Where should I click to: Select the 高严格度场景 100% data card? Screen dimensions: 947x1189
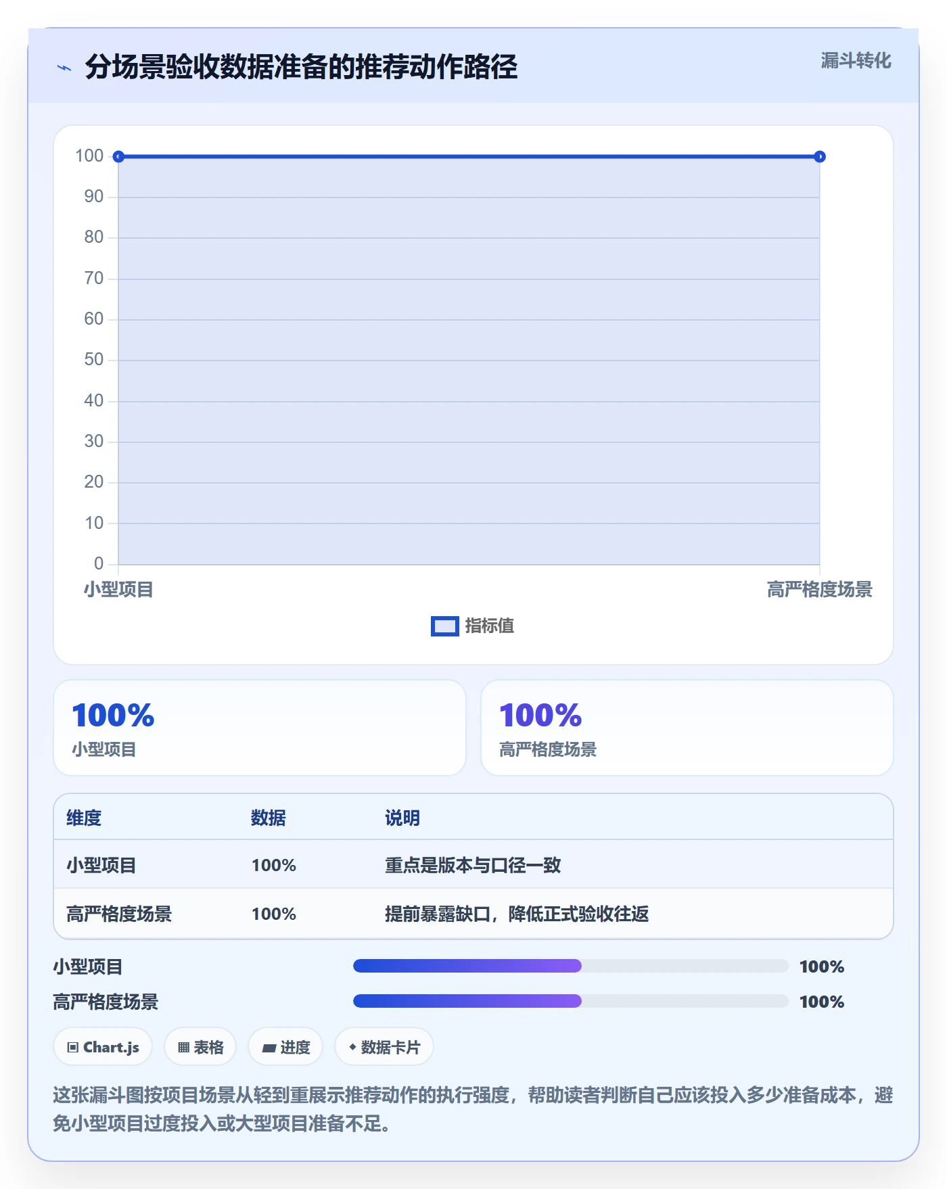[x=687, y=728]
